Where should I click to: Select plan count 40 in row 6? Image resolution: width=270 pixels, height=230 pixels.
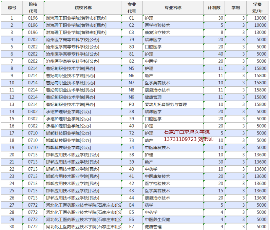pyautogui.click(x=220, y=54)
